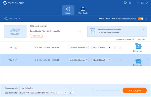
Task: Expand format arrow next to Title 1 MKV icon
Action: pyautogui.click(x=142, y=47)
